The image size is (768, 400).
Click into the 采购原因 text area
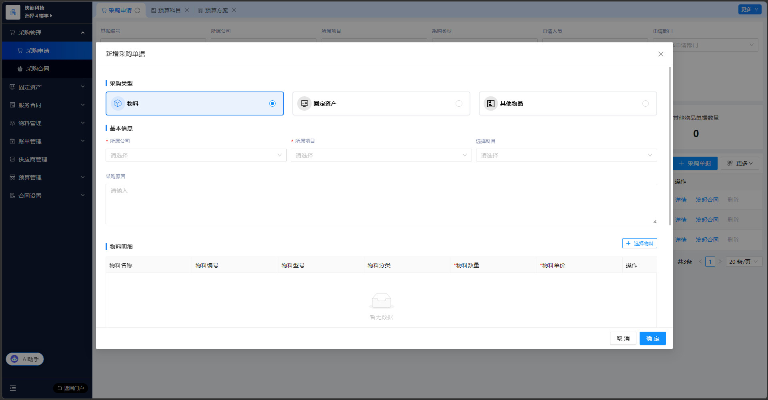pos(381,204)
